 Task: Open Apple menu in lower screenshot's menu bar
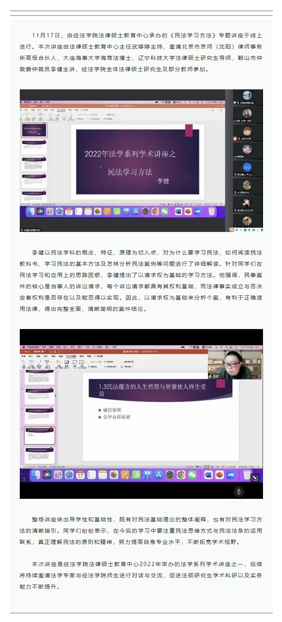tap(23, 347)
